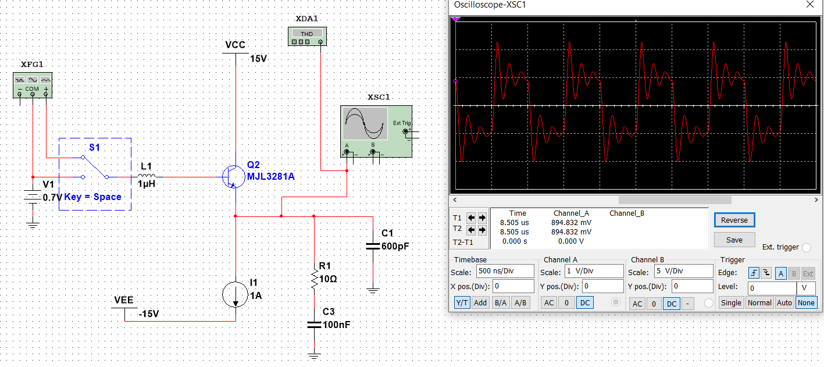The width and height of the screenshot is (824, 367).
Task: Select the VCC label
Action: 235,45
